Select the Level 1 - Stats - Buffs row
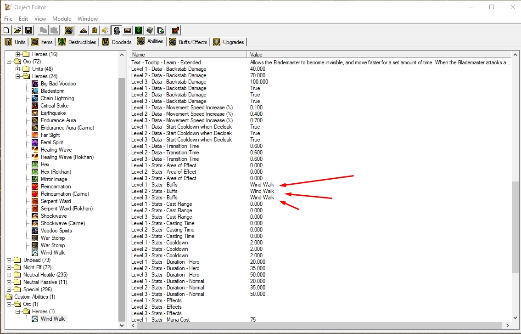The height and width of the screenshot is (334, 521). click(320, 185)
